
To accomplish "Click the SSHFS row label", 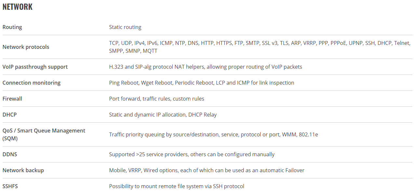I will 10,186.
